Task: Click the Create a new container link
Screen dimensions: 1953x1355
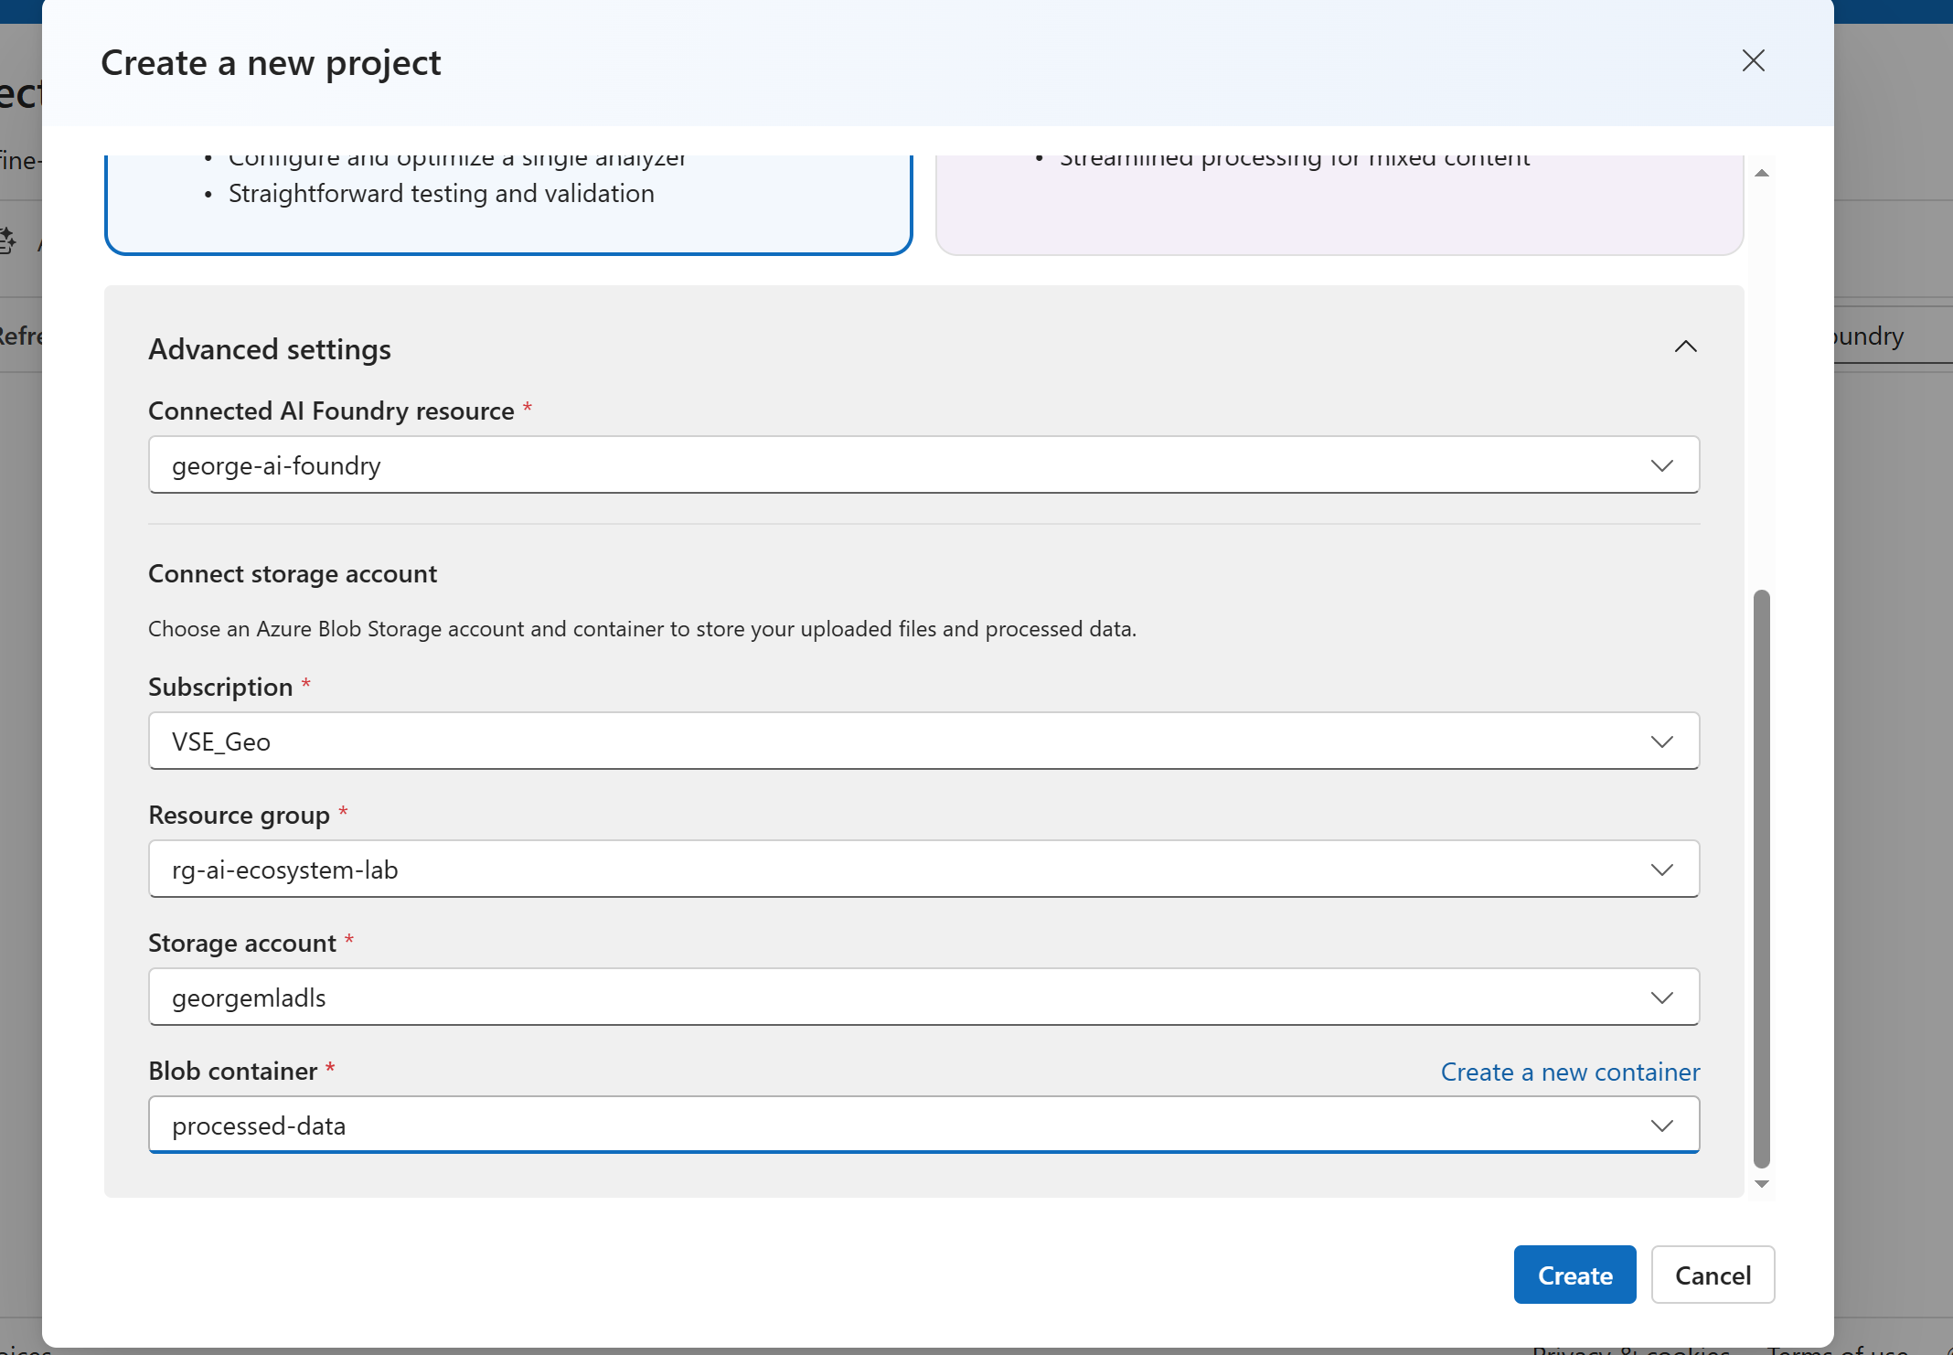Action: (x=1570, y=1072)
